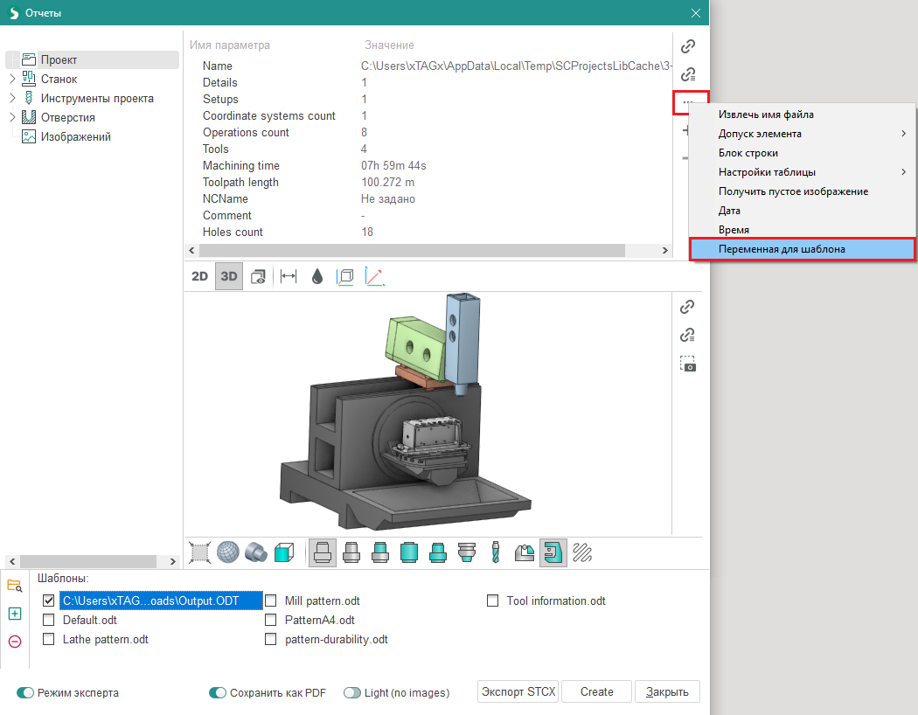Click the coordinate axes icon in preview toolbar
918x715 pixels.
point(374,276)
